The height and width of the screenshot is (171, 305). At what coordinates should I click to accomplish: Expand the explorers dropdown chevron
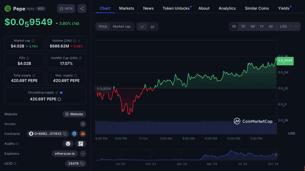[x=83, y=154]
